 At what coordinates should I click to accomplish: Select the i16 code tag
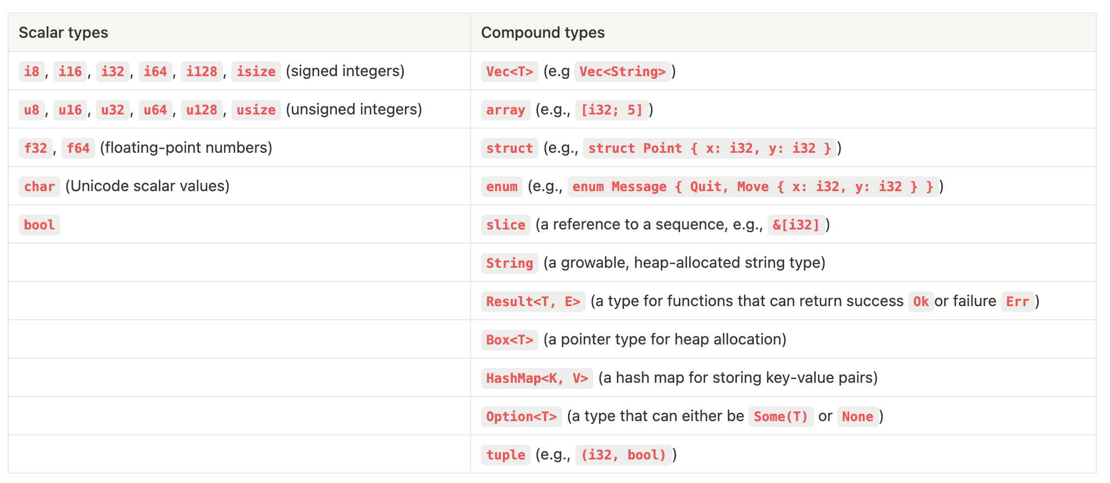click(70, 72)
